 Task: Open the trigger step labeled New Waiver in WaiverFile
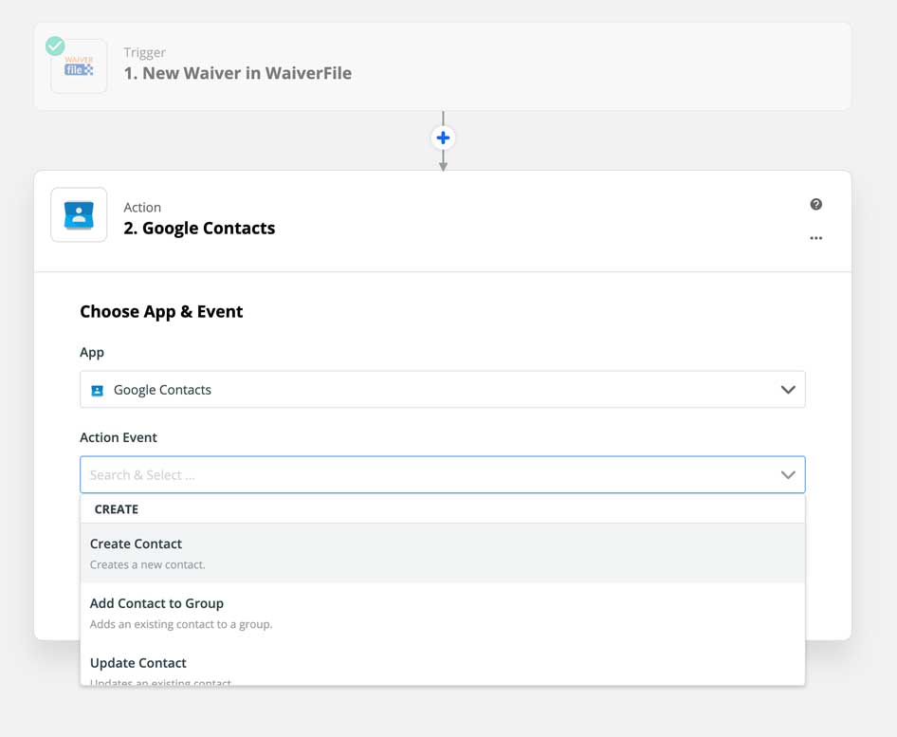[x=237, y=73]
